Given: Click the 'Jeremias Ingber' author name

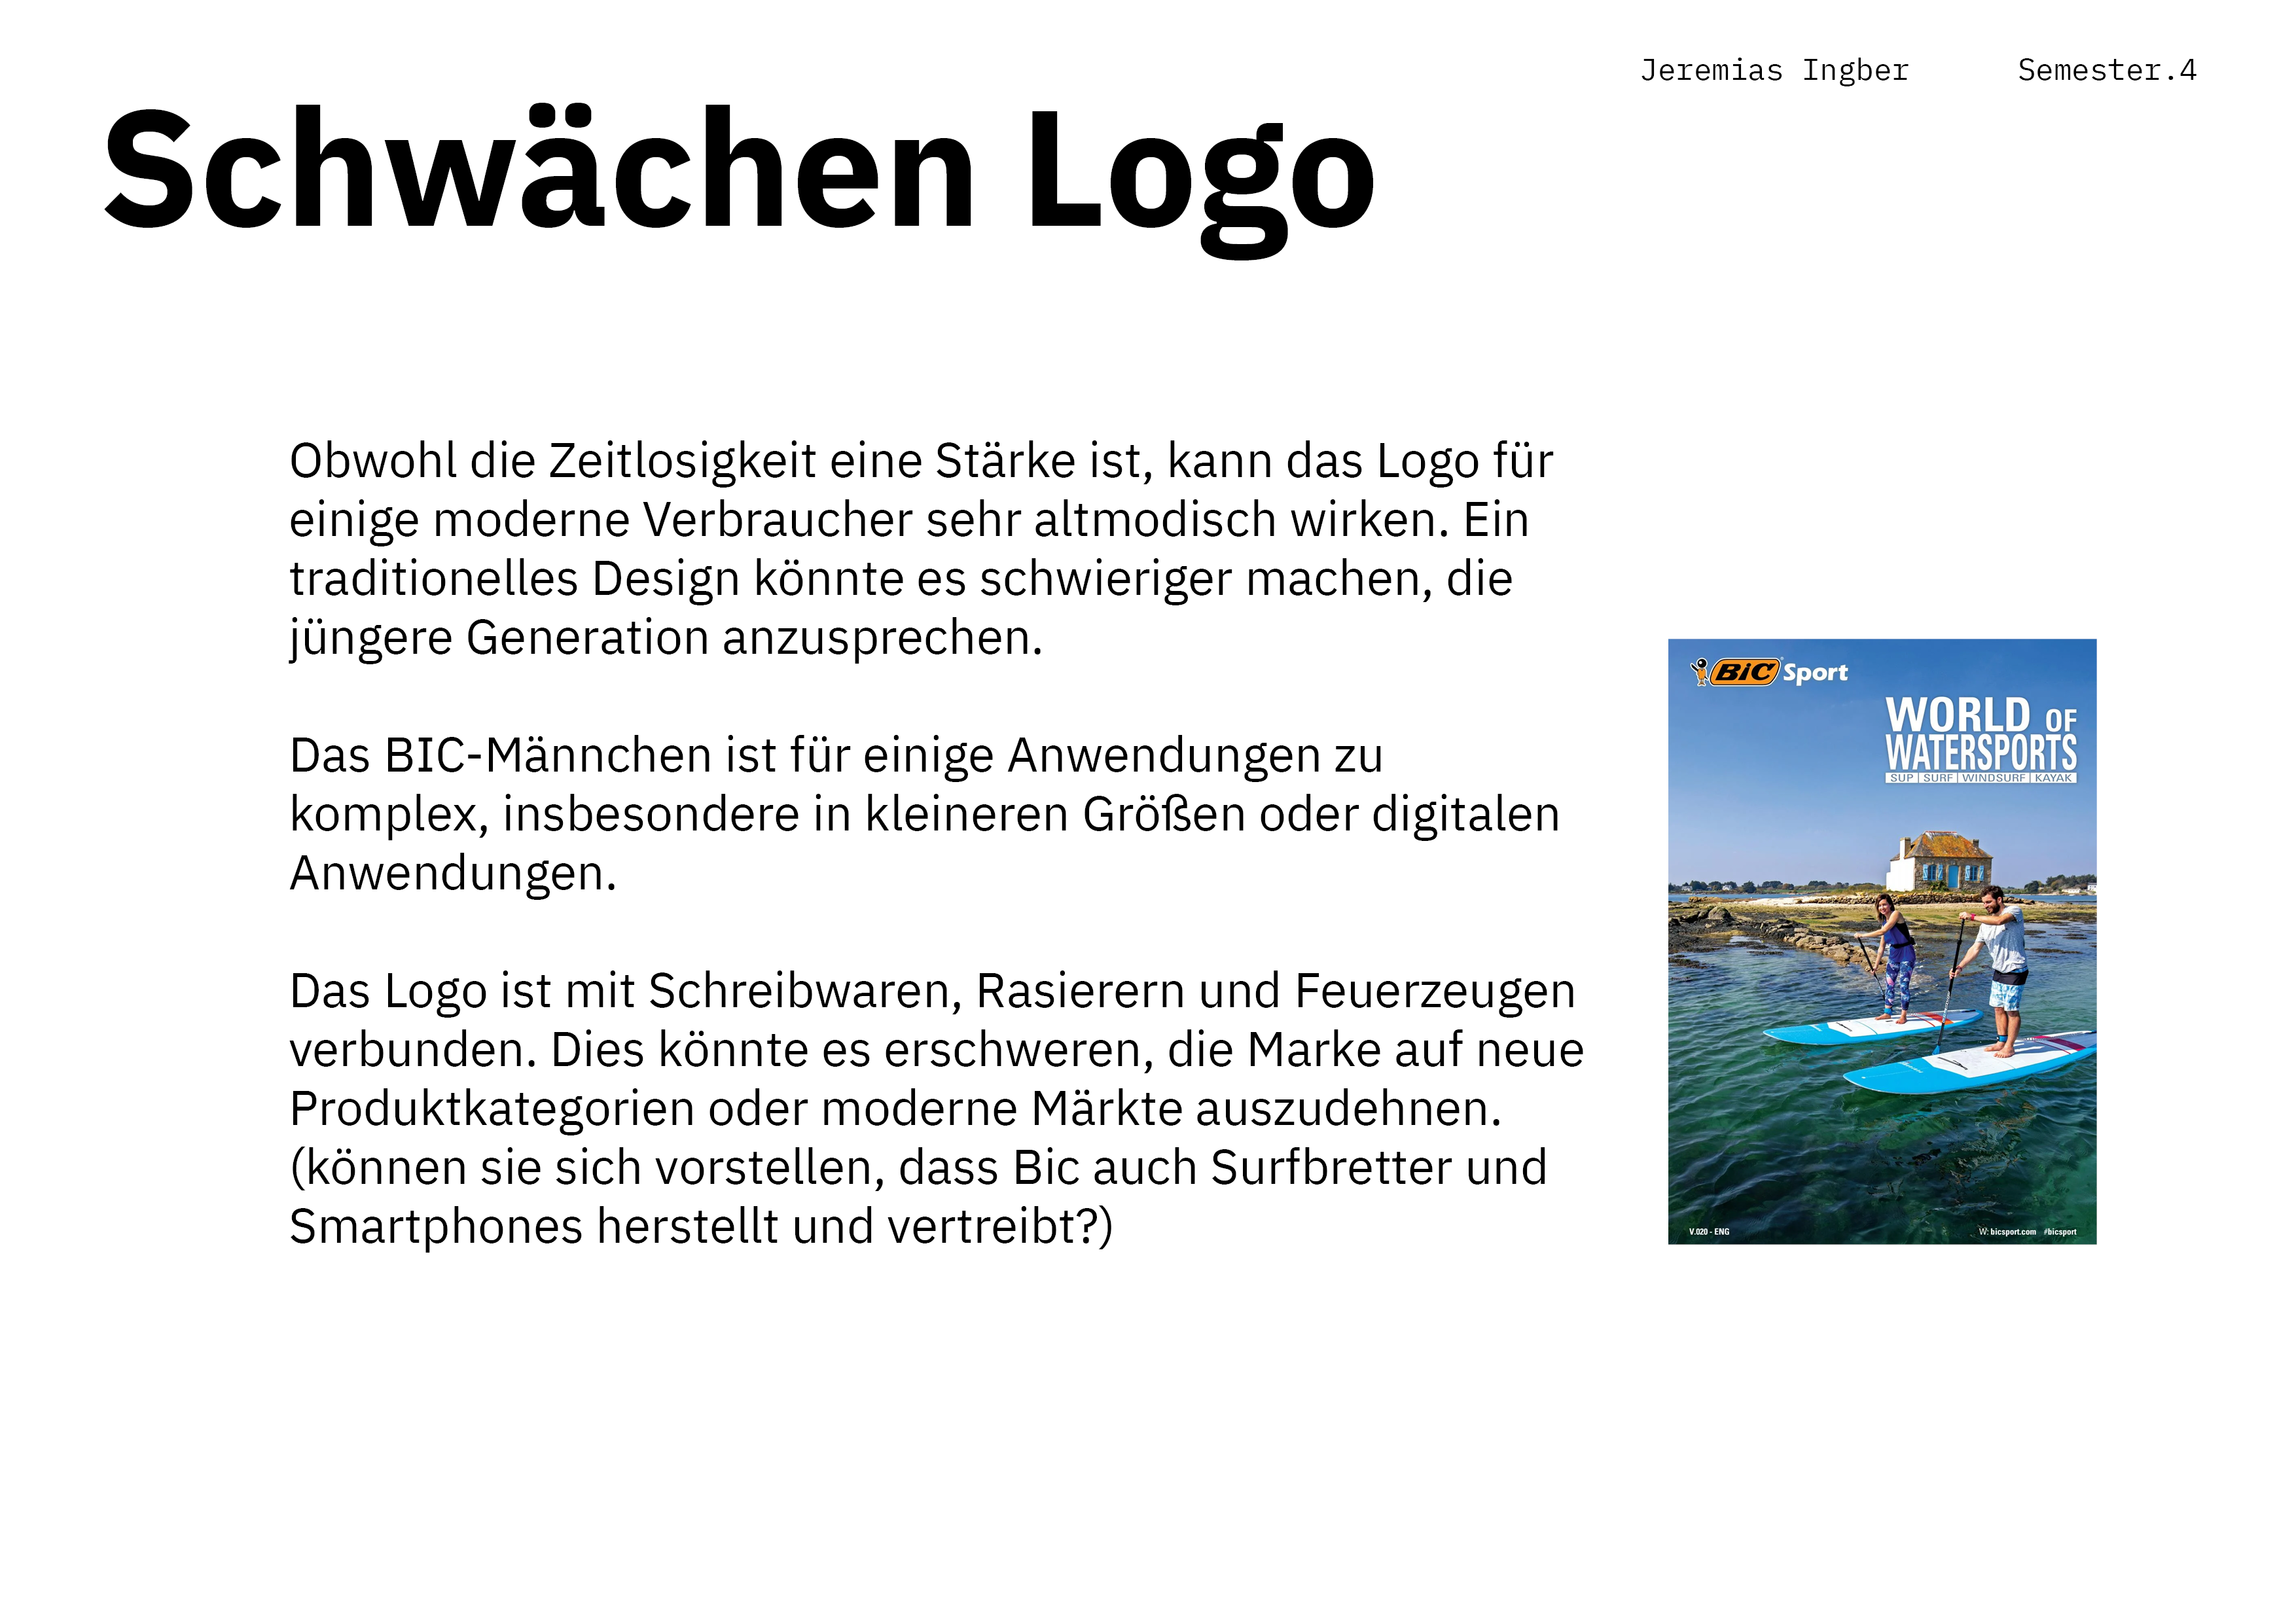Looking at the screenshot, I should pos(1774,71).
